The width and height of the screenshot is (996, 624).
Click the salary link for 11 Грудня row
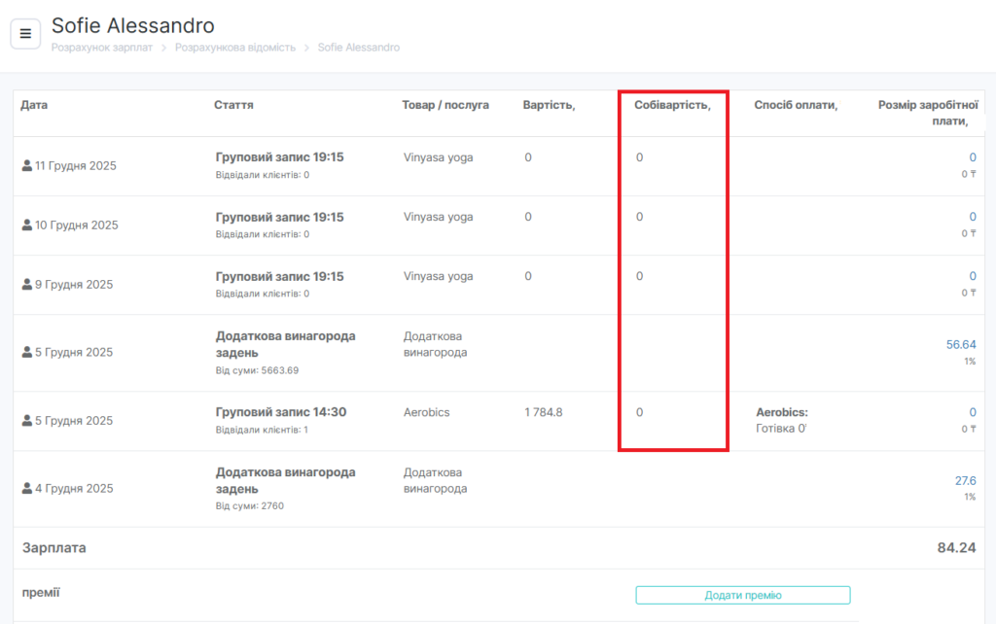click(972, 157)
